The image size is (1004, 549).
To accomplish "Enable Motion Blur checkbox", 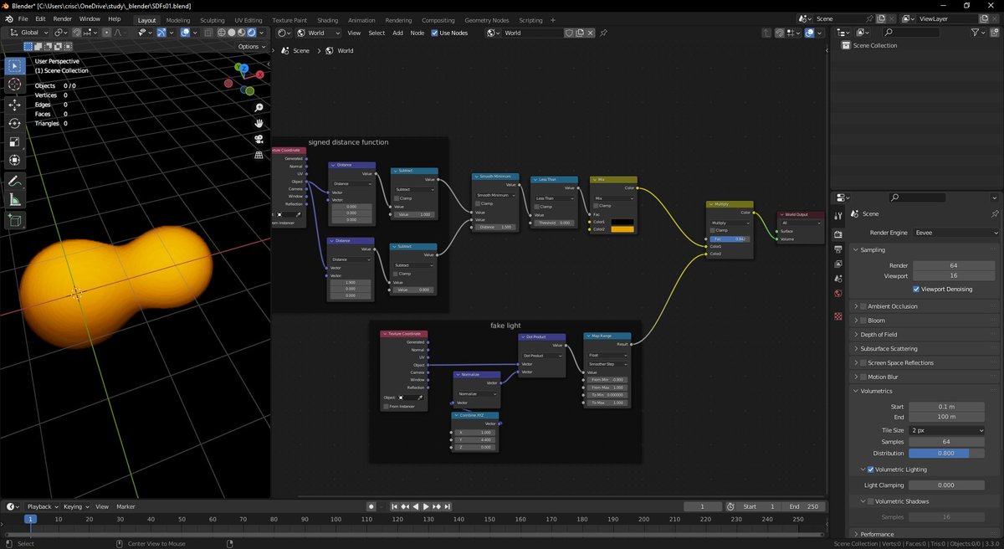I will 862,377.
